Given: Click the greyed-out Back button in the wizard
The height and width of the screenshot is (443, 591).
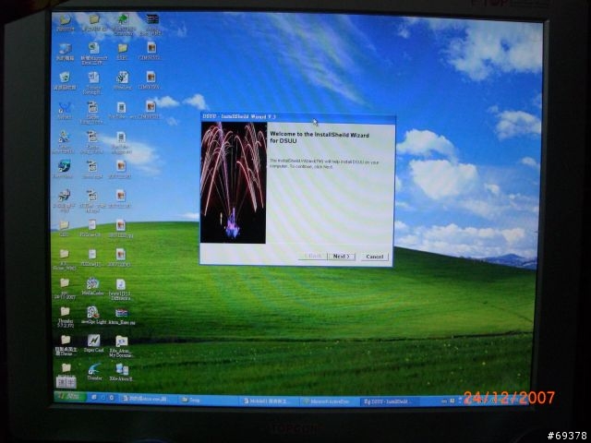Looking at the screenshot, I should click(x=312, y=257).
